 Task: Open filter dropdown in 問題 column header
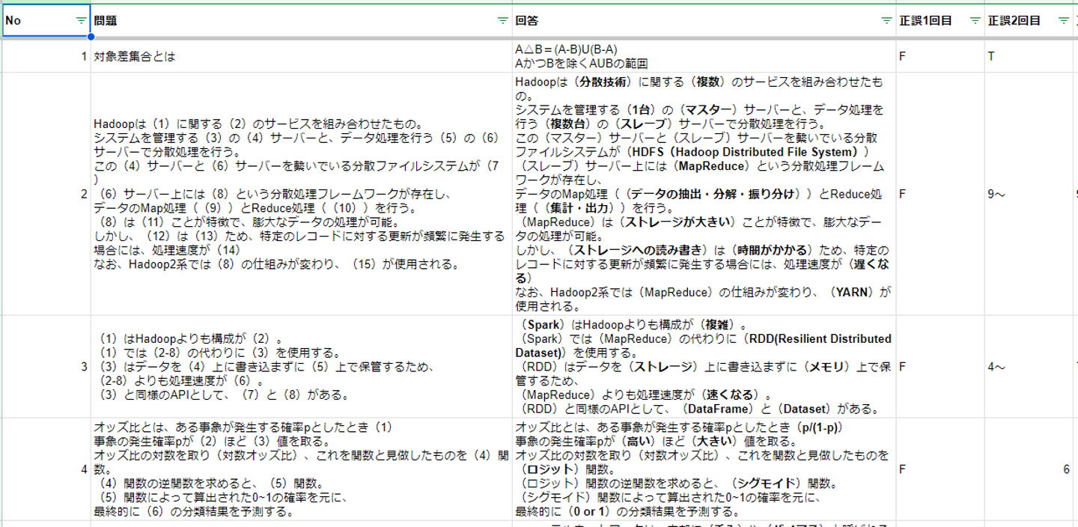click(503, 21)
